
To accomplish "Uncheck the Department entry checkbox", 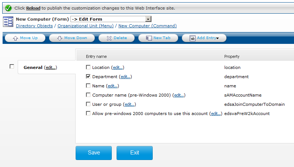I will pyautogui.click(x=88, y=76).
